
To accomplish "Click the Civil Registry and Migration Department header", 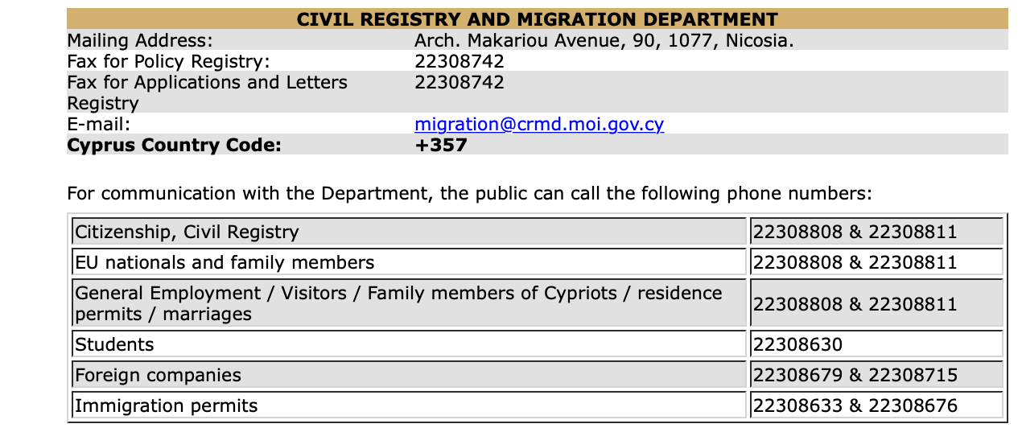I will click(538, 20).
